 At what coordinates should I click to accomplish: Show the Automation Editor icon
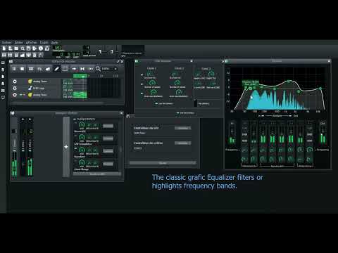click(23, 55)
